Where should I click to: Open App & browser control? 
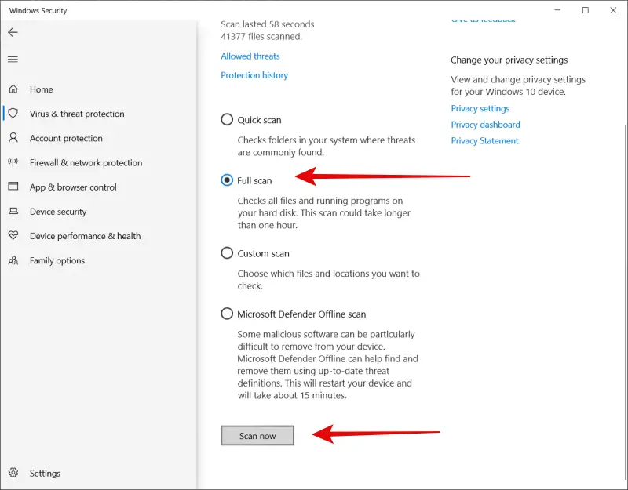click(x=73, y=187)
